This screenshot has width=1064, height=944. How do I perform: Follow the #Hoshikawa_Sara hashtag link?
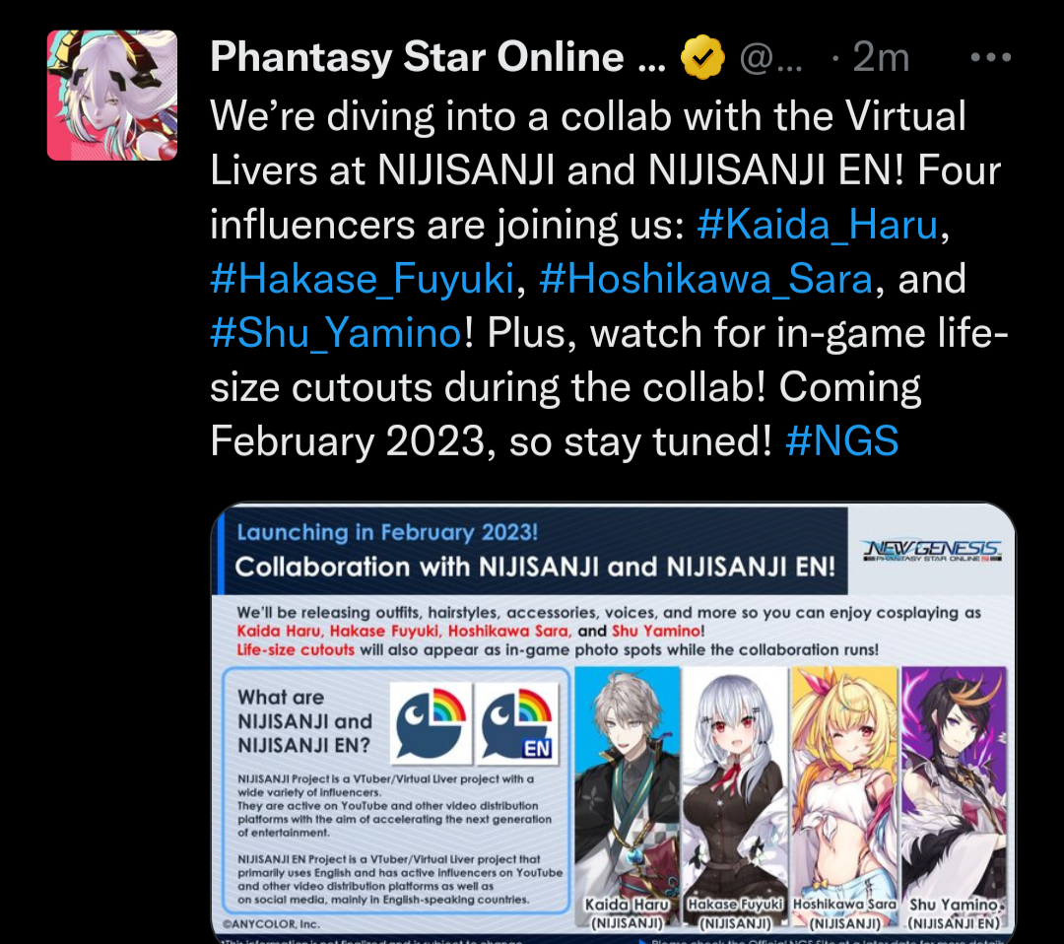705,279
